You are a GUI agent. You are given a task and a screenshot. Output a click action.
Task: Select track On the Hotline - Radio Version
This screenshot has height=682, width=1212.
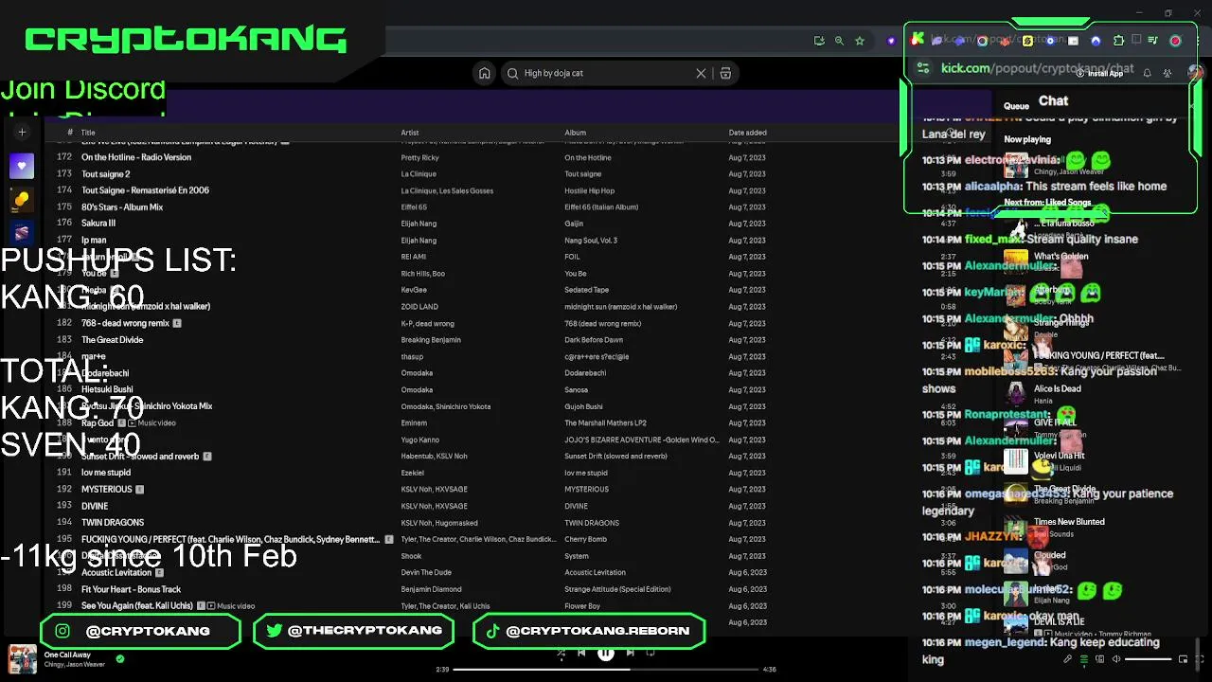[x=136, y=157]
